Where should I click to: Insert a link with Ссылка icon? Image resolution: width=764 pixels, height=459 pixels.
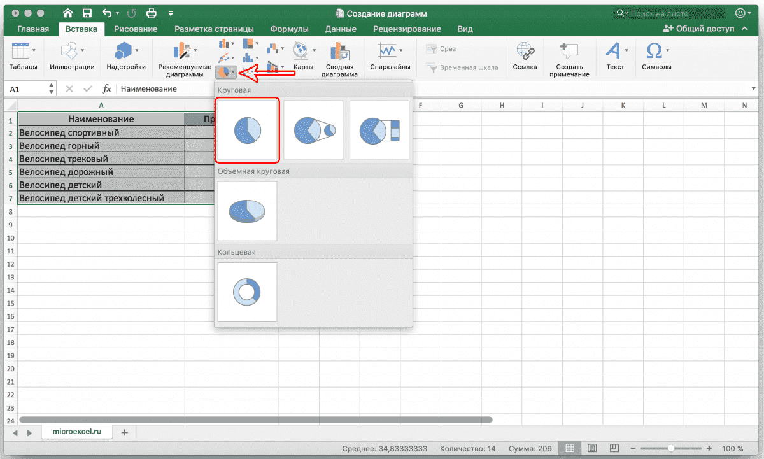525,56
